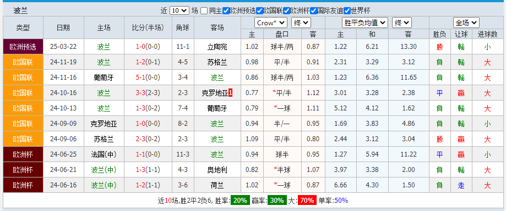This screenshot has height=211, width=506.
Task: Click the 欧洲杯 type cell for 24-06-25
Action: coord(23,154)
